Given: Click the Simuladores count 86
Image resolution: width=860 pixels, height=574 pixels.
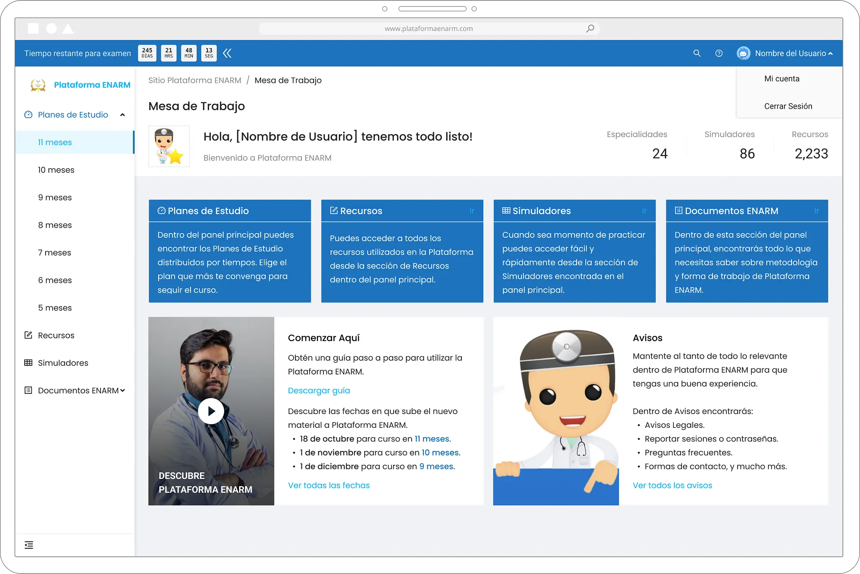Looking at the screenshot, I should point(747,153).
